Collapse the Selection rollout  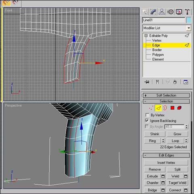pyautogui.click(x=166, y=101)
